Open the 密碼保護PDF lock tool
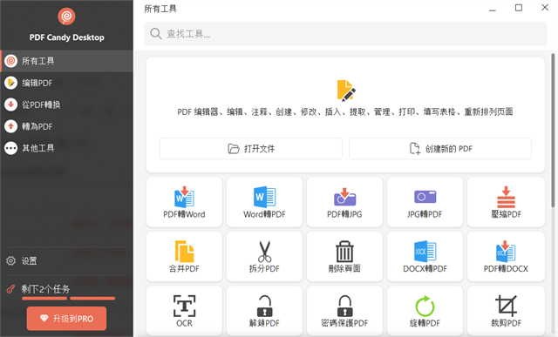The height and width of the screenshot is (337, 558). pyautogui.click(x=344, y=311)
